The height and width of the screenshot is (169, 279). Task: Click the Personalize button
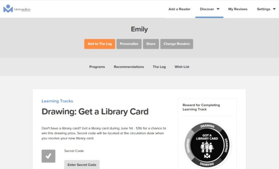(x=129, y=44)
